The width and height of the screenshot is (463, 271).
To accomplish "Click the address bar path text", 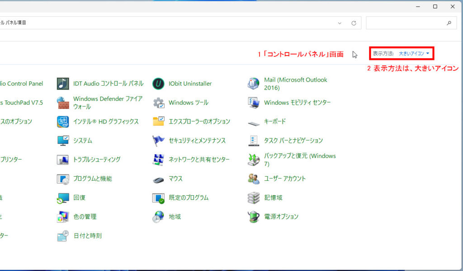I will [x=14, y=23].
